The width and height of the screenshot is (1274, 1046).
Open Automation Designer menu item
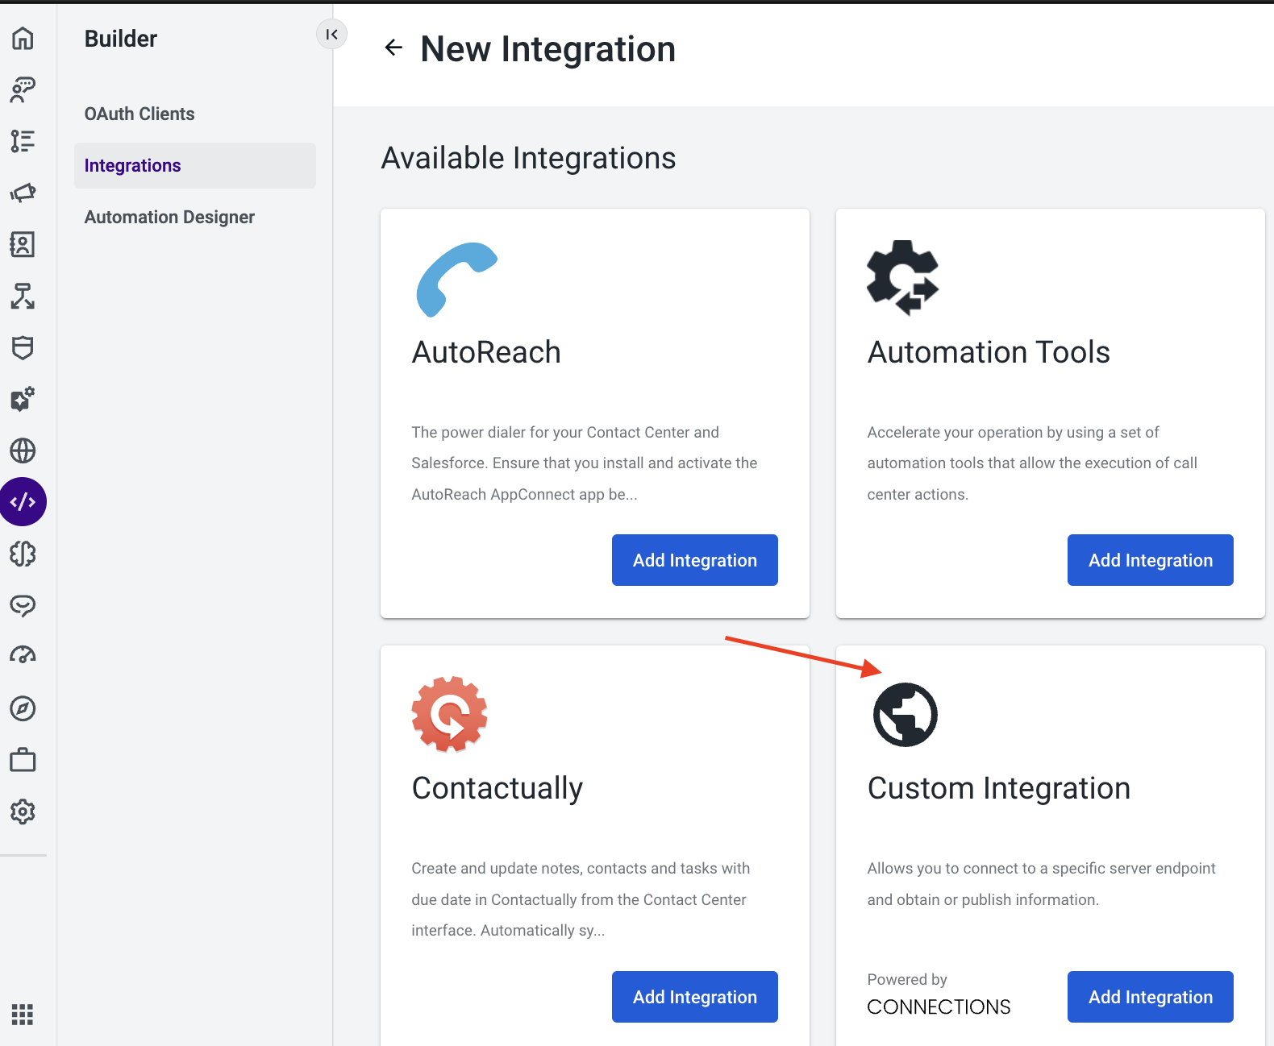pyautogui.click(x=169, y=217)
